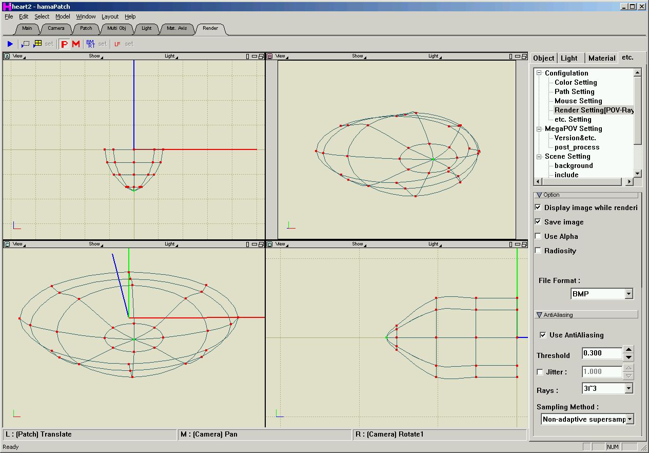
Task: Open the Model menu
Action: (63, 16)
